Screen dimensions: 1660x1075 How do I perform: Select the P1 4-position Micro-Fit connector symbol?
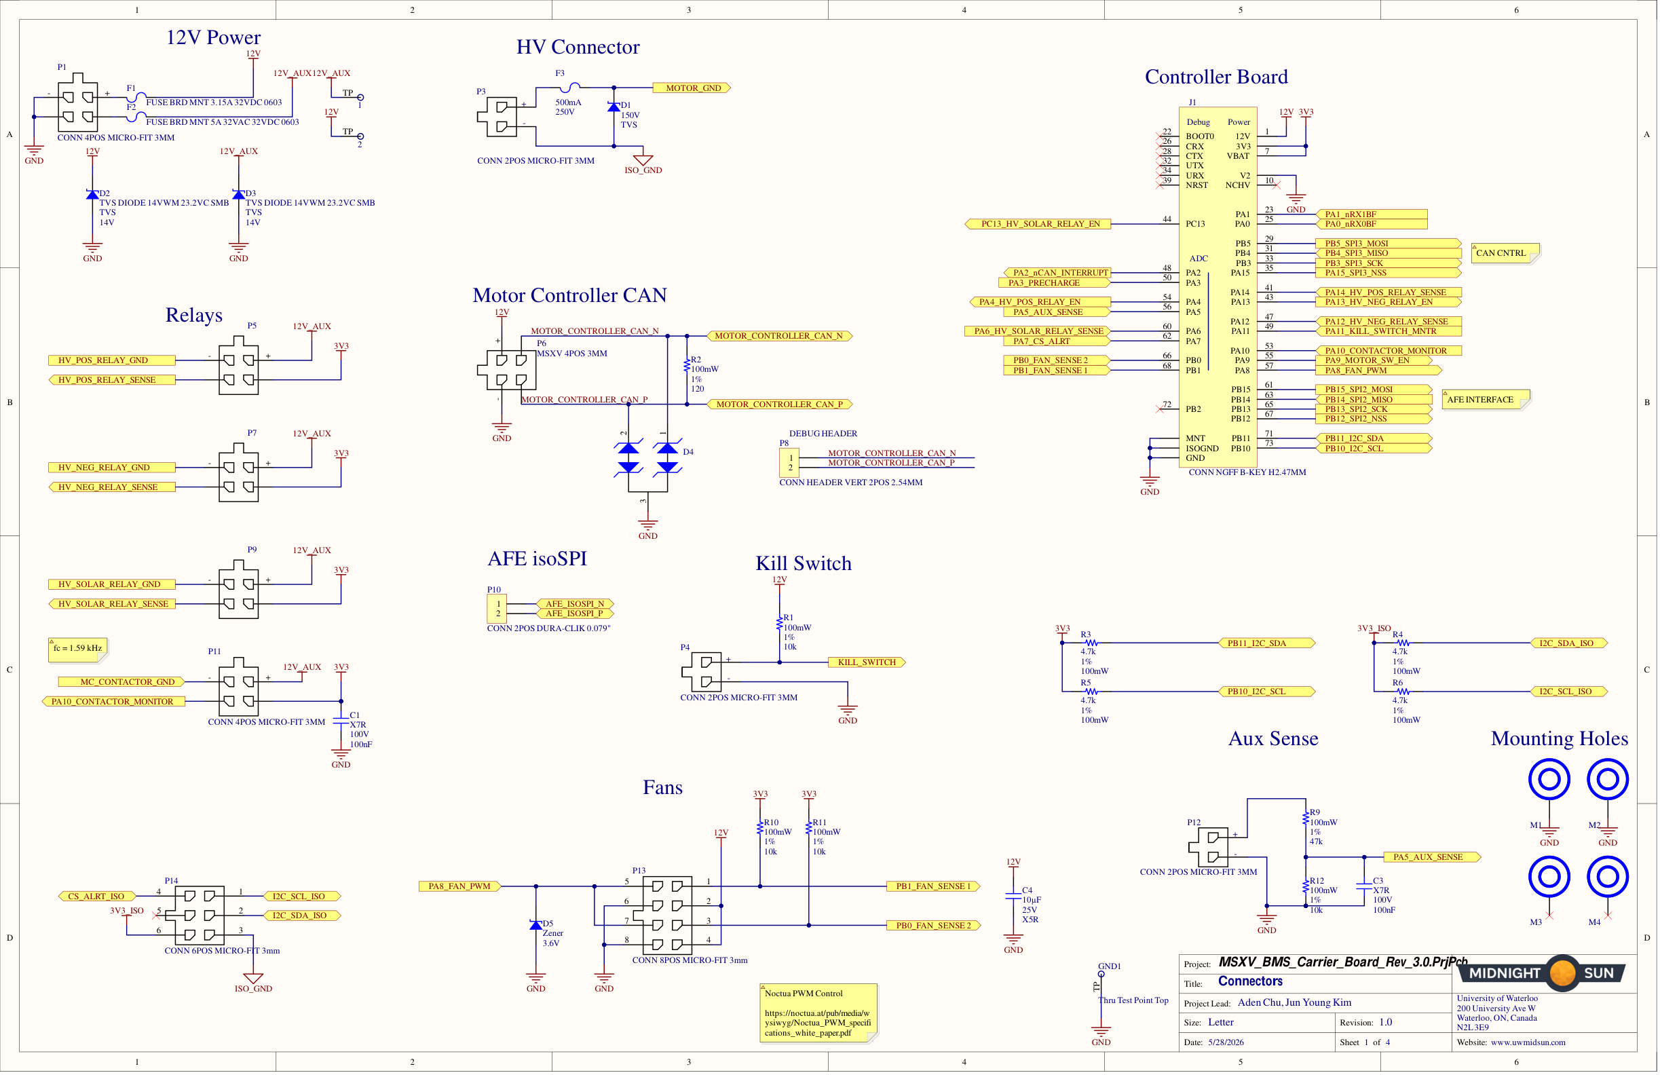tap(78, 102)
